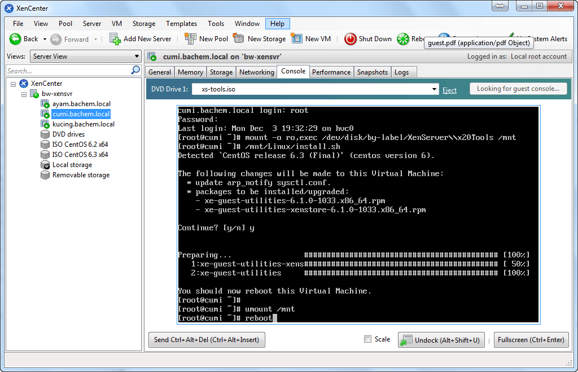Switch to the Memory tab
Screen dimensions: 578x372
click(190, 72)
